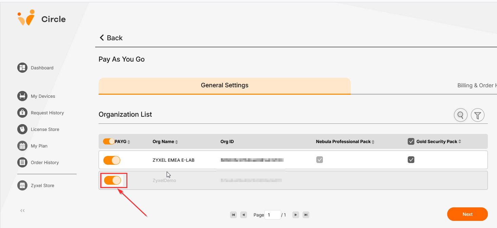Collapse sidebar with double chevron

pos(22,211)
